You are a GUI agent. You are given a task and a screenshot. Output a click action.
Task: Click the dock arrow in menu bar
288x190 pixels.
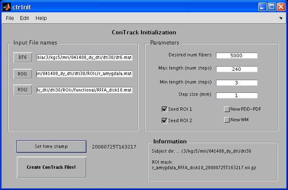pyautogui.click(x=280, y=18)
